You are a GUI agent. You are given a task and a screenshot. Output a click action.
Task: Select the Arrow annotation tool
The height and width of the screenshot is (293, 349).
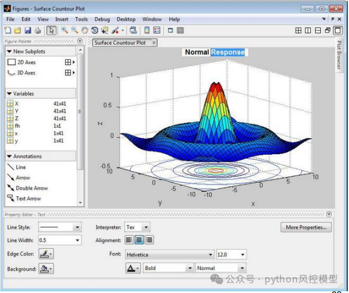point(19,178)
